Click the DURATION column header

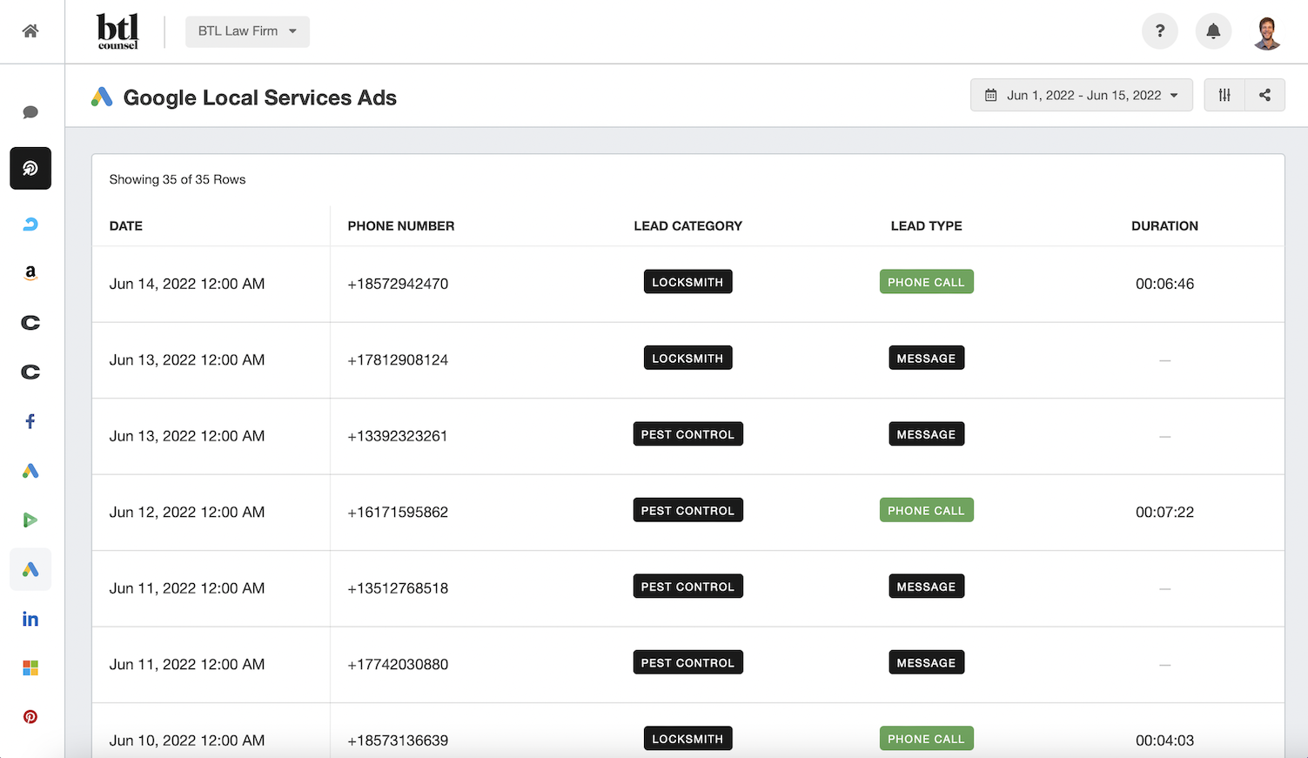point(1164,226)
